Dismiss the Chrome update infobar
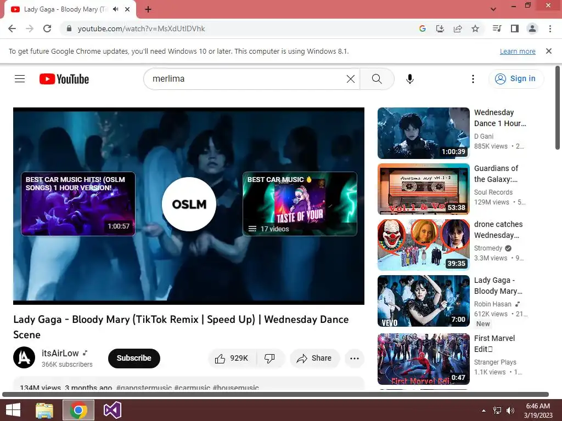This screenshot has width=562, height=421. click(x=549, y=51)
